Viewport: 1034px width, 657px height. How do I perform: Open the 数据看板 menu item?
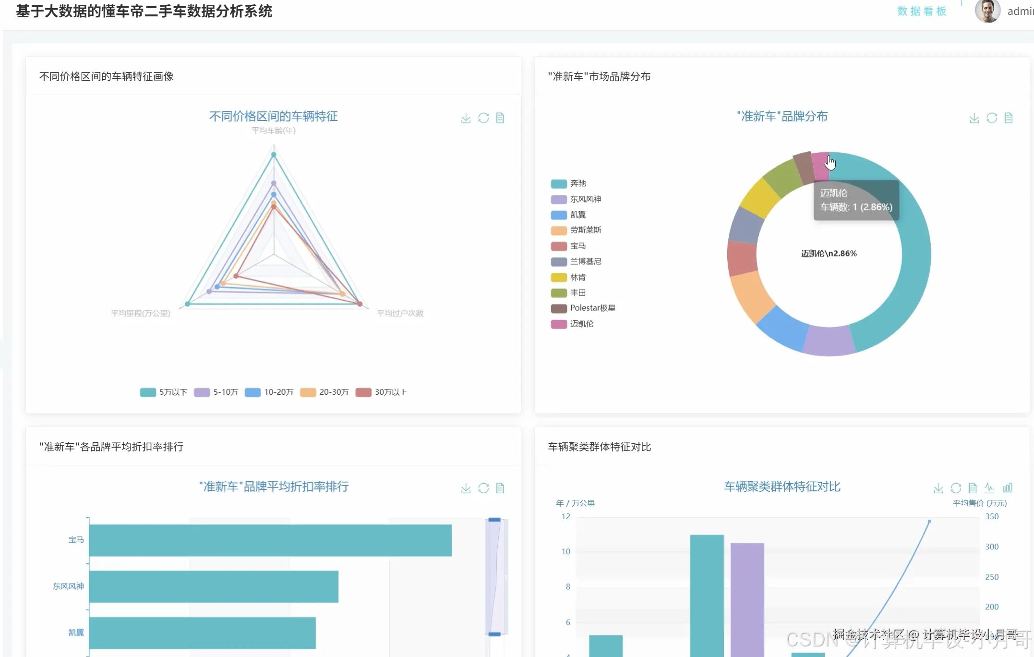click(922, 11)
